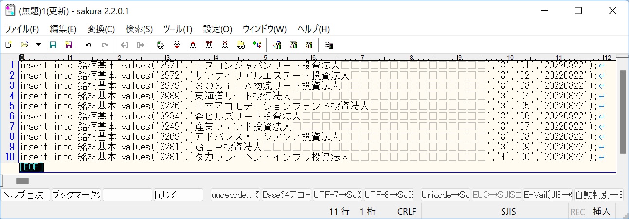Open the 検索(S) menu
The width and height of the screenshot is (629, 219).
[x=139, y=29]
